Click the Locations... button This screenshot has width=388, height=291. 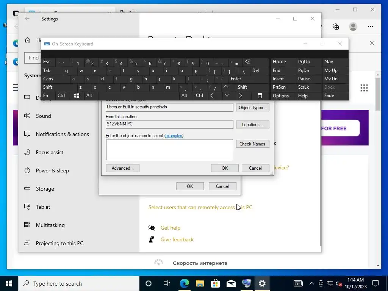pos(252,124)
